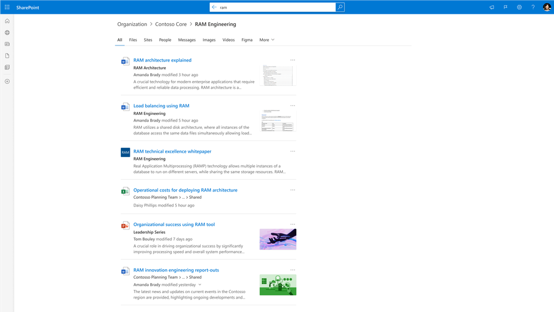Open help question mark icon

pyautogui.click(x=533, y=7)
